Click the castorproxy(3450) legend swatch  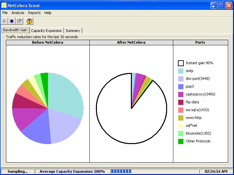pyautogui.click(x=181, y=95)
